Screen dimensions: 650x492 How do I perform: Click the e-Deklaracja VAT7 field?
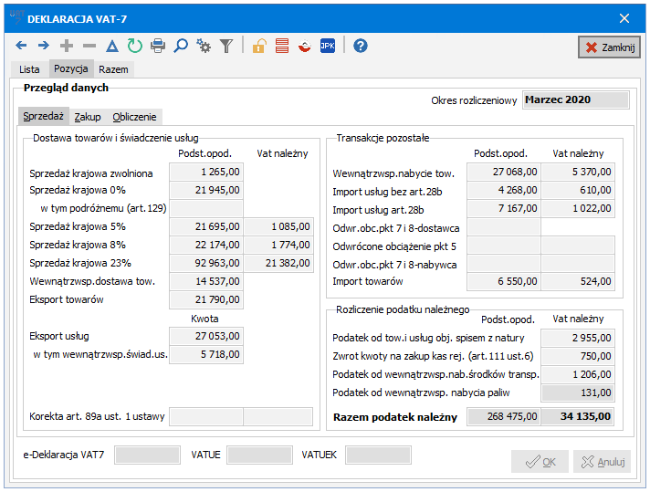[147, 455]
